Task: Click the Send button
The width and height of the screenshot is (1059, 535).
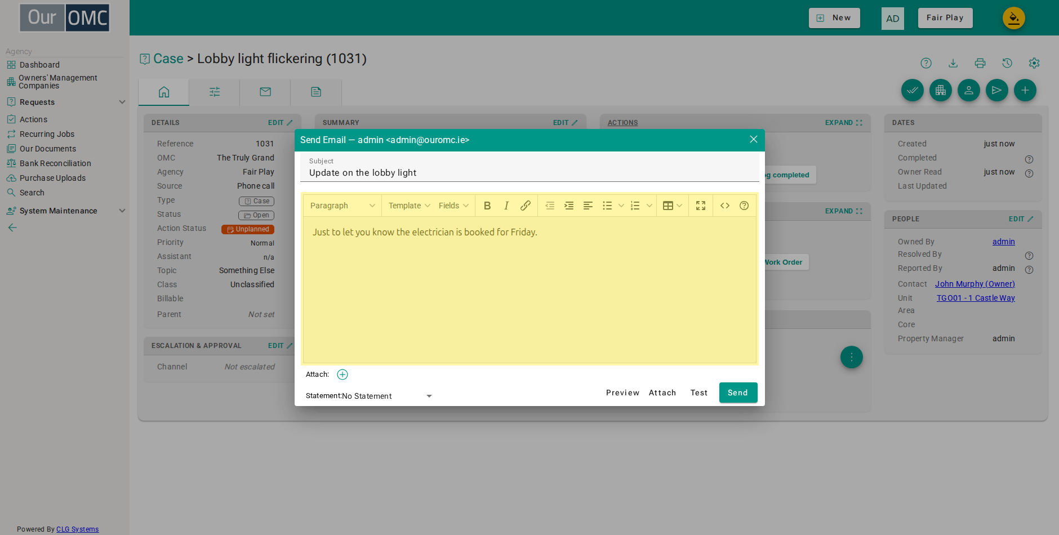Action: click(738, 393)
